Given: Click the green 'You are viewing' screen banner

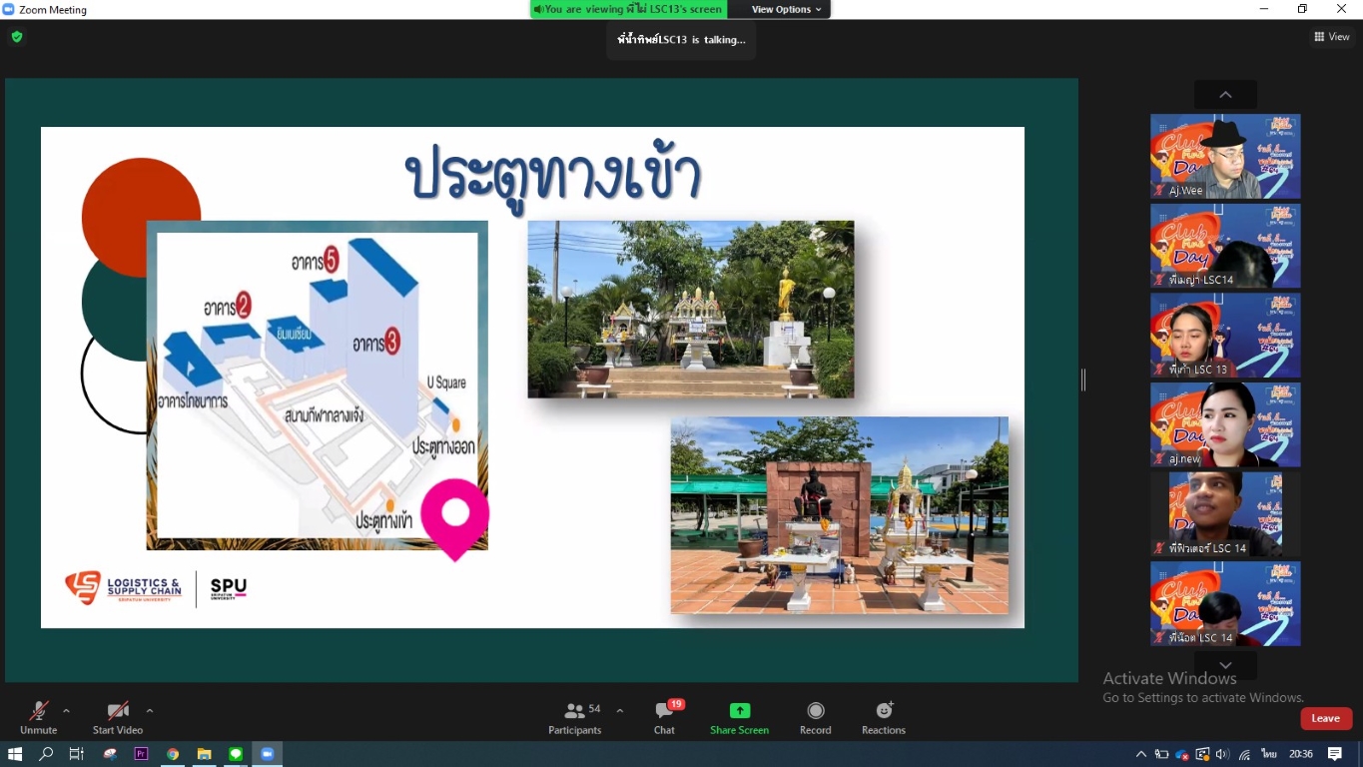Looking at the screenshot, I should point(628,9).
